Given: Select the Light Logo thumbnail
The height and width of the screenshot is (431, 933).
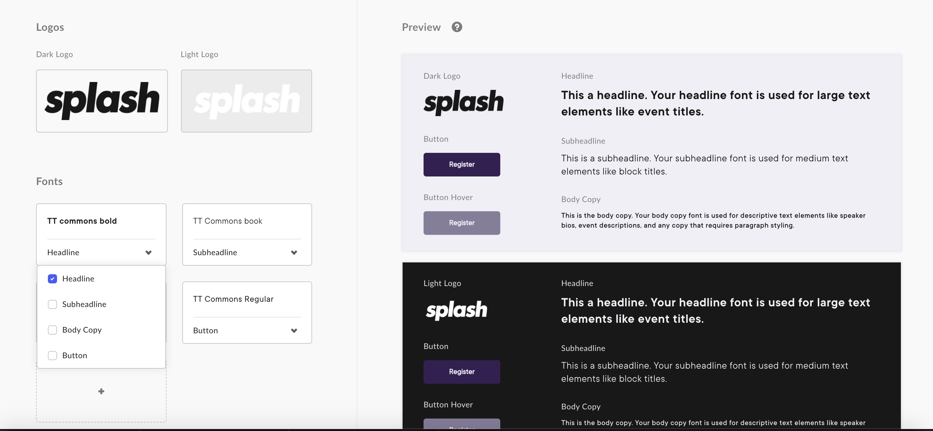Looking at the screenshot, I should pyautogui.click(x=246, y=101).
